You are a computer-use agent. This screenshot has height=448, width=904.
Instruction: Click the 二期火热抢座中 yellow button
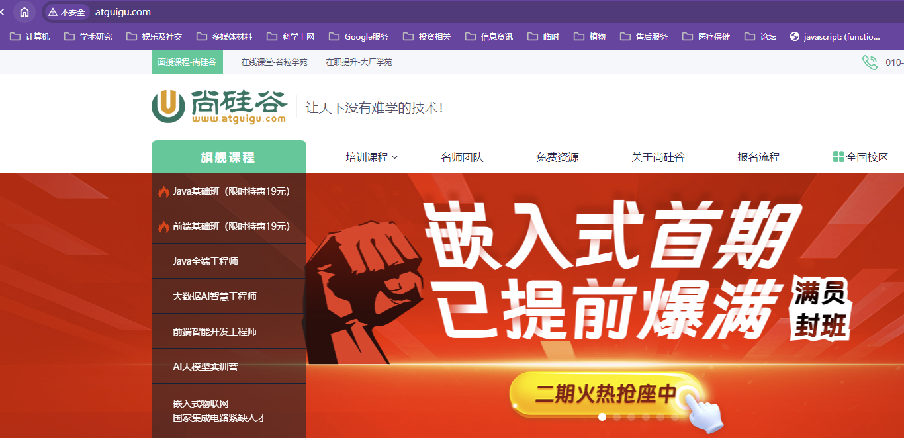coord(606,394)
